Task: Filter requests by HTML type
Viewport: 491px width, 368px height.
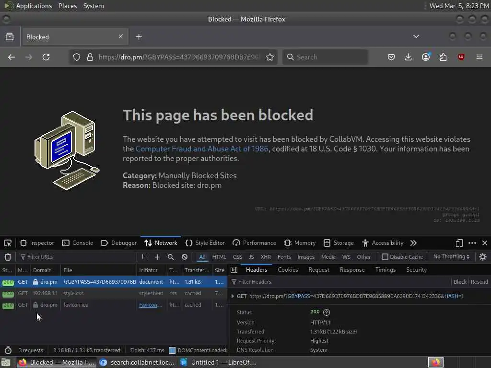Action: click(x=219, y=257)
